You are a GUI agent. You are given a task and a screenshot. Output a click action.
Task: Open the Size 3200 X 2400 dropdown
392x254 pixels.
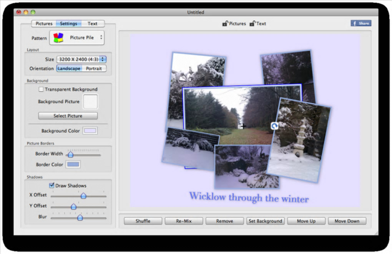point(81,59)
